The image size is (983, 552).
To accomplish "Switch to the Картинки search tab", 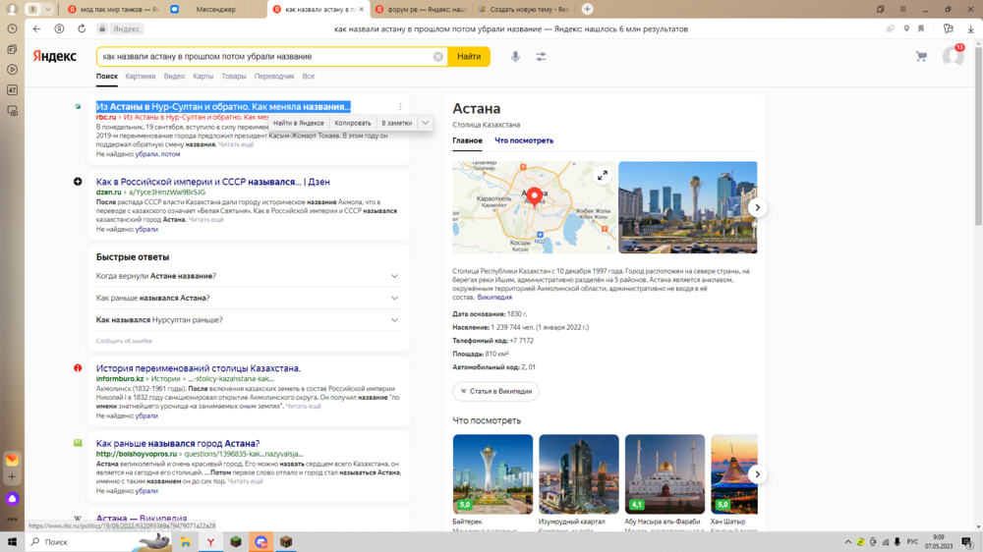I will click(141, 77).
